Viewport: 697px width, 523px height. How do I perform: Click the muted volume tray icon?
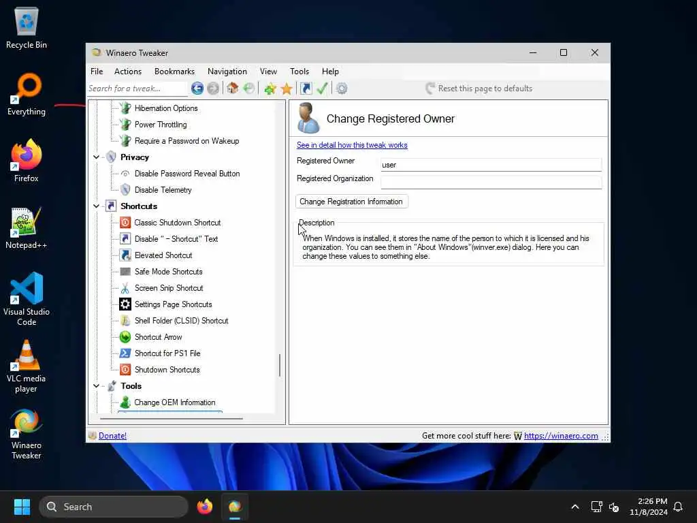[614, 507]
